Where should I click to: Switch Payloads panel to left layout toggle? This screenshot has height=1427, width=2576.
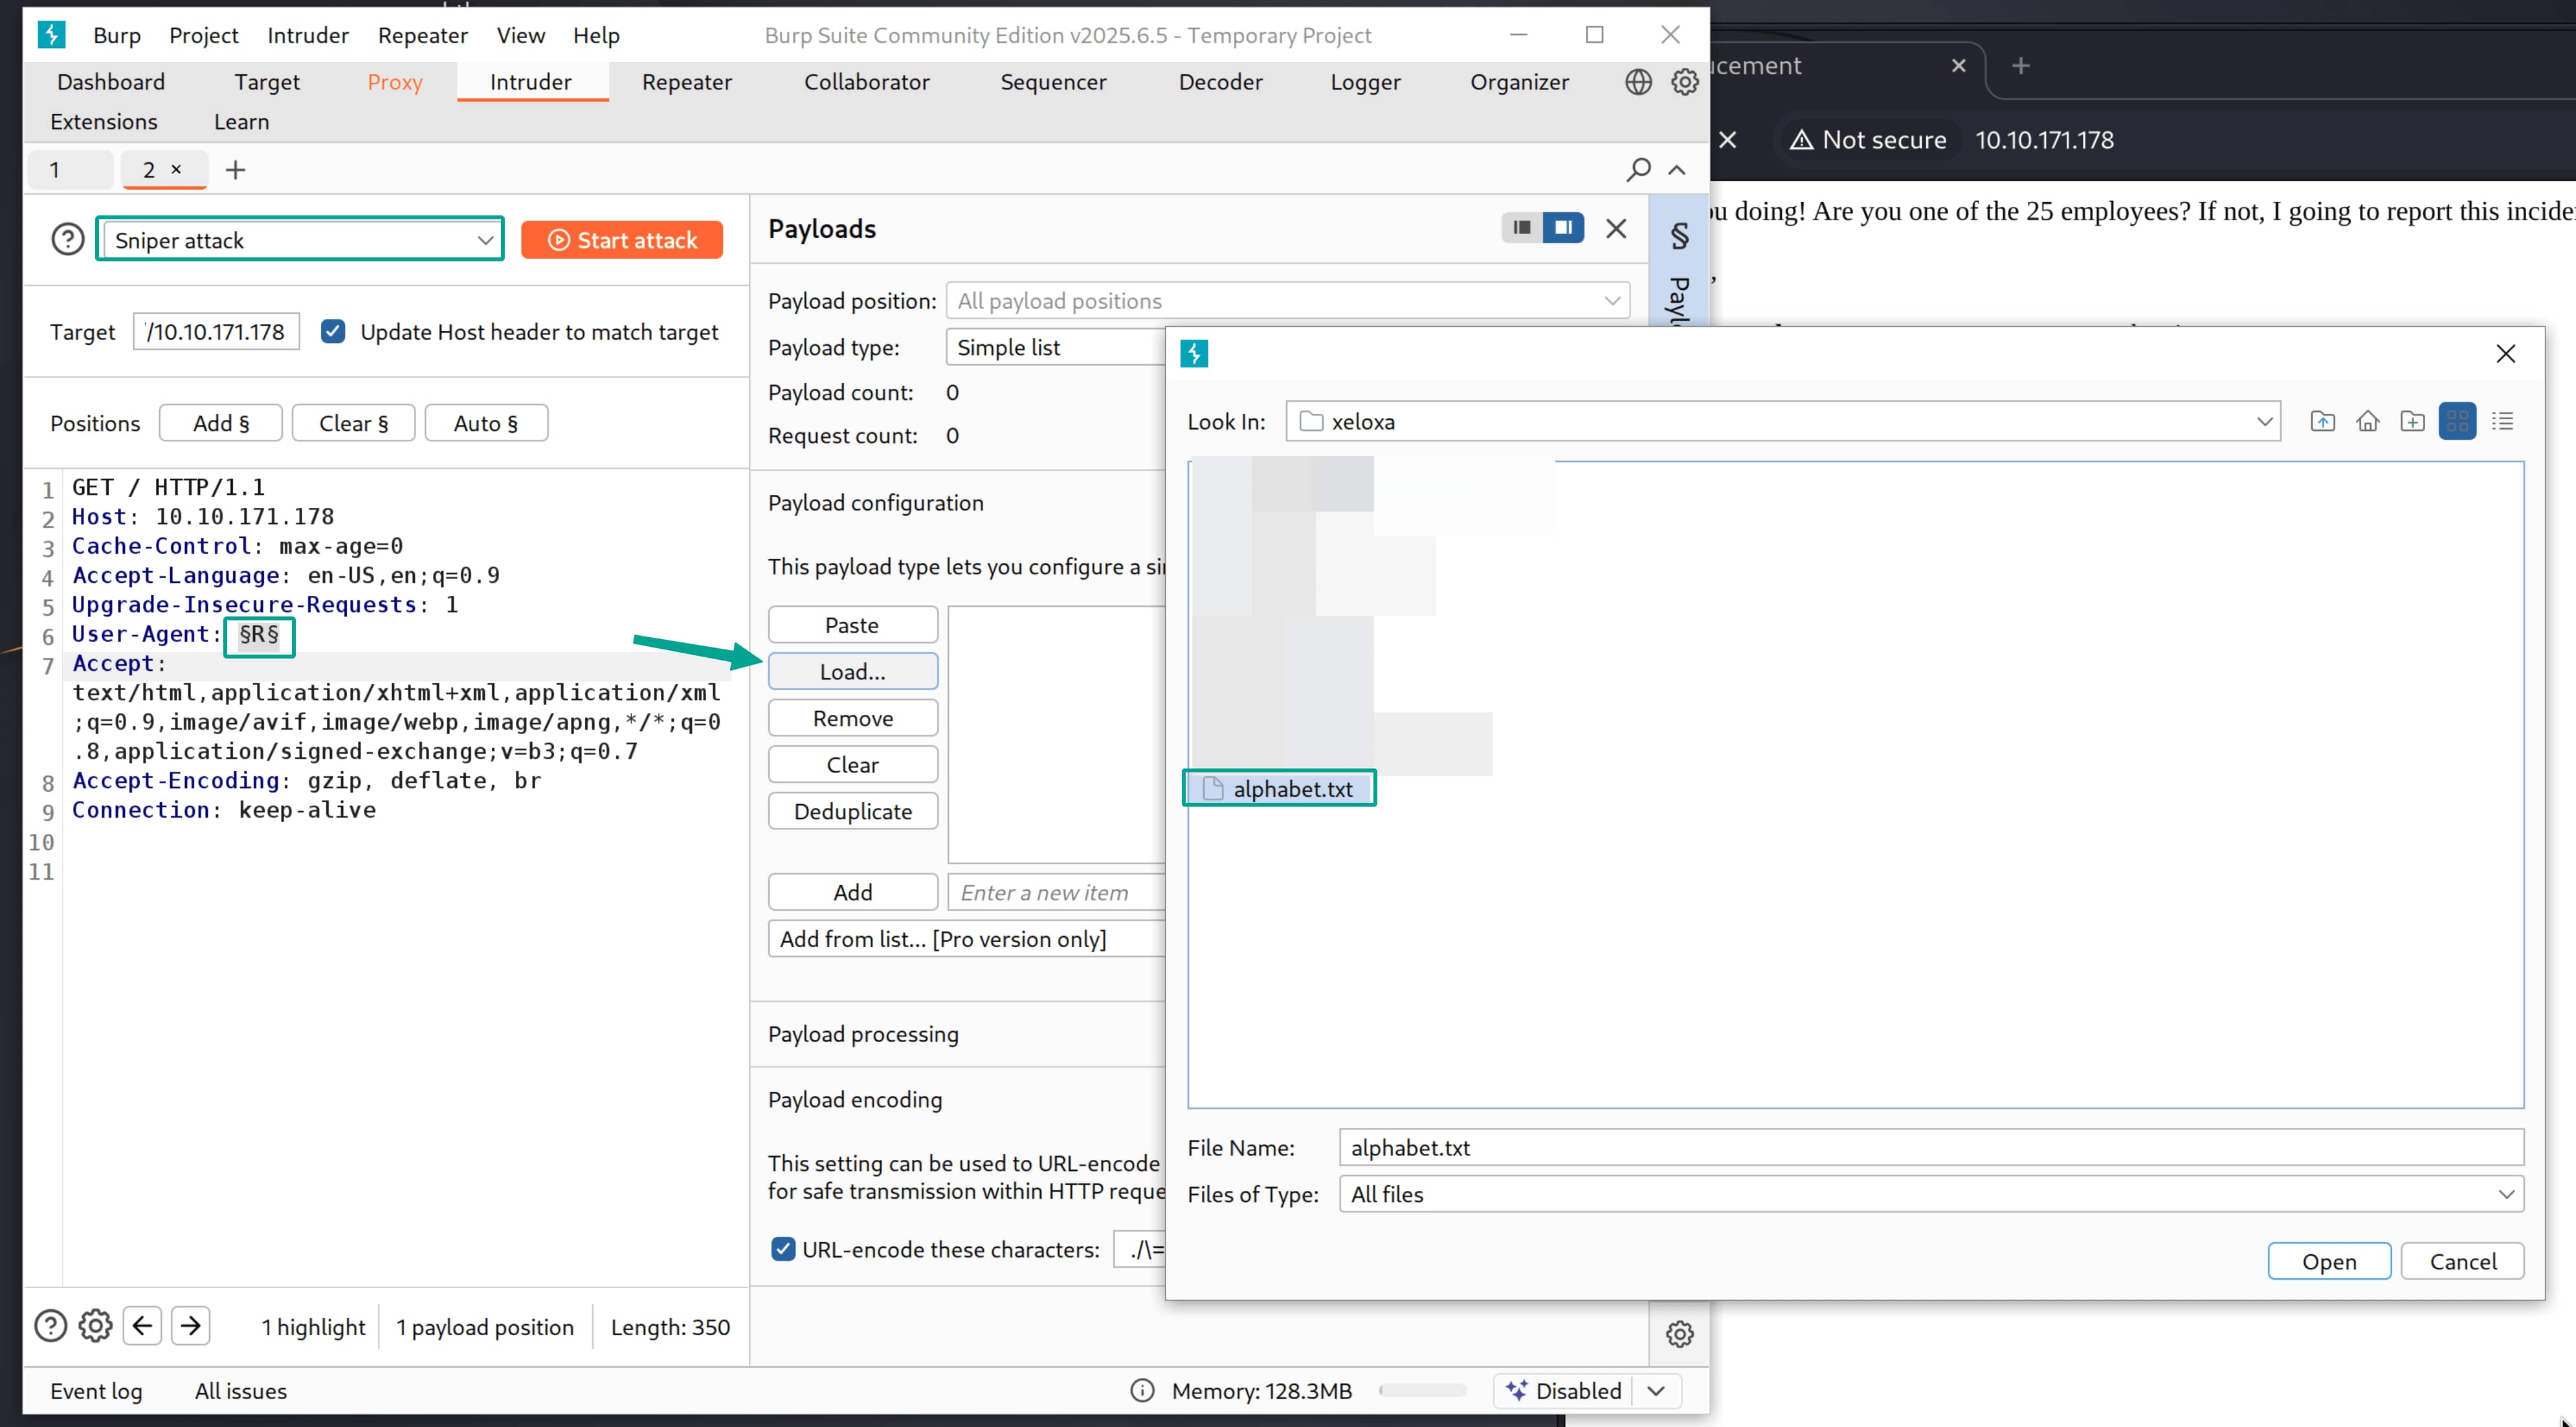coord(1521,228)
